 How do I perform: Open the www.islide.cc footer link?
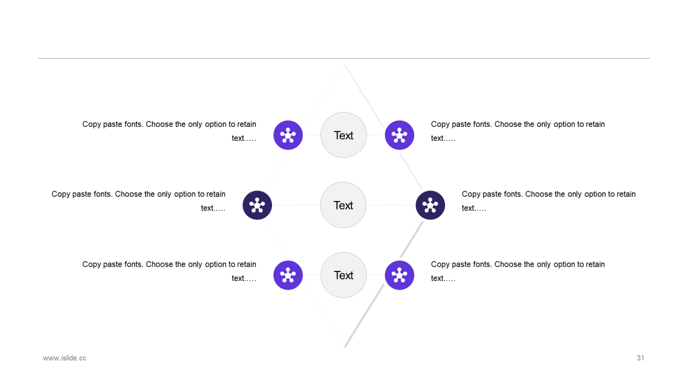tap(64, 358)
